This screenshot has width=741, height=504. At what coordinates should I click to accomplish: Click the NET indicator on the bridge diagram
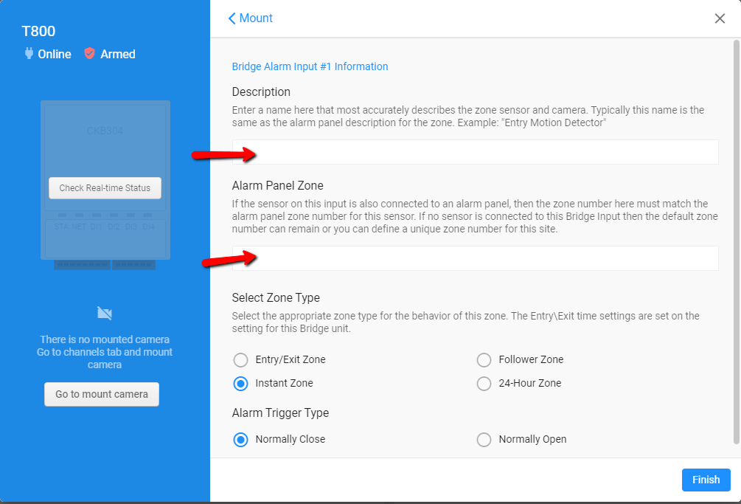[x=77, y=227]
